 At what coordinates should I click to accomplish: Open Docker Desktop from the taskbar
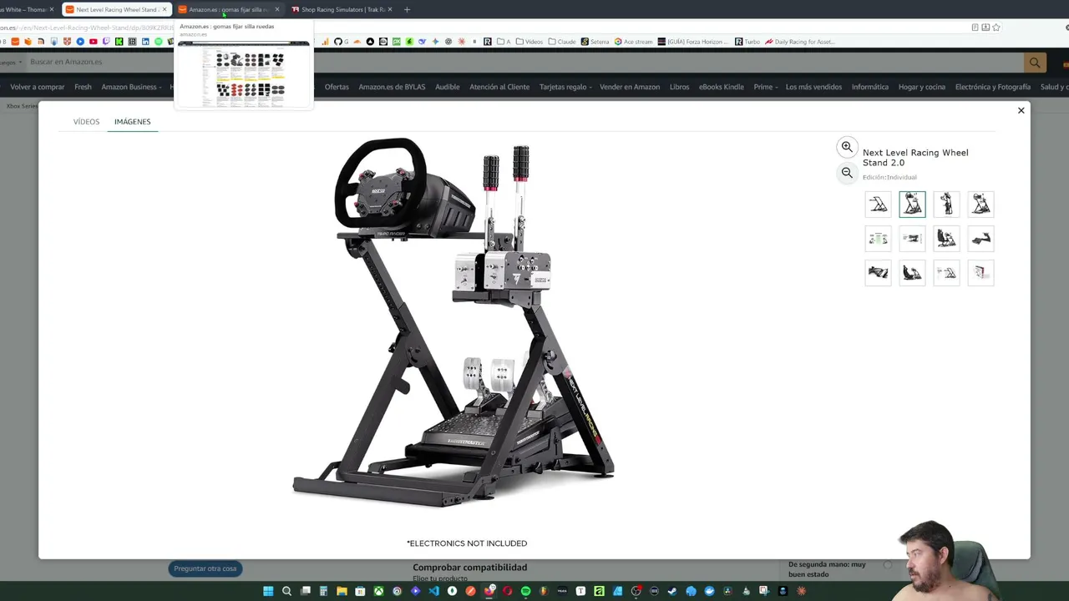click(x=709, y=591)
